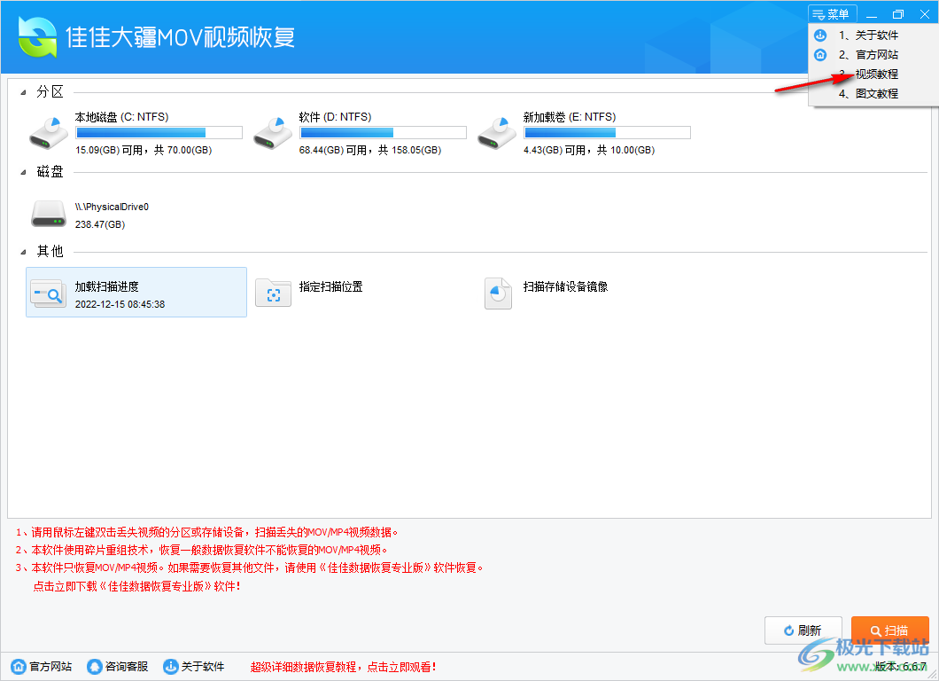Click the 刷新 refresh button
Viewport: 939px width, 681px height.
point(803,630)
